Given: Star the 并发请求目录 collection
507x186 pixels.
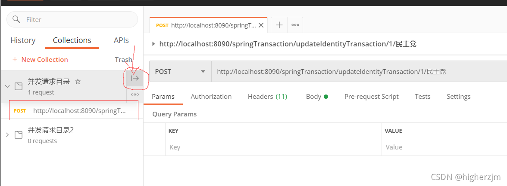Looking at the screenshot, I should [x=78, y=82].
